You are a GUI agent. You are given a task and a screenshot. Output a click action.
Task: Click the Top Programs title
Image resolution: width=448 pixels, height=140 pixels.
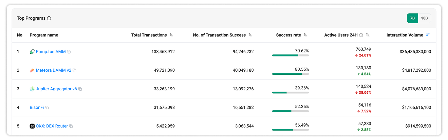click(31, 18)
